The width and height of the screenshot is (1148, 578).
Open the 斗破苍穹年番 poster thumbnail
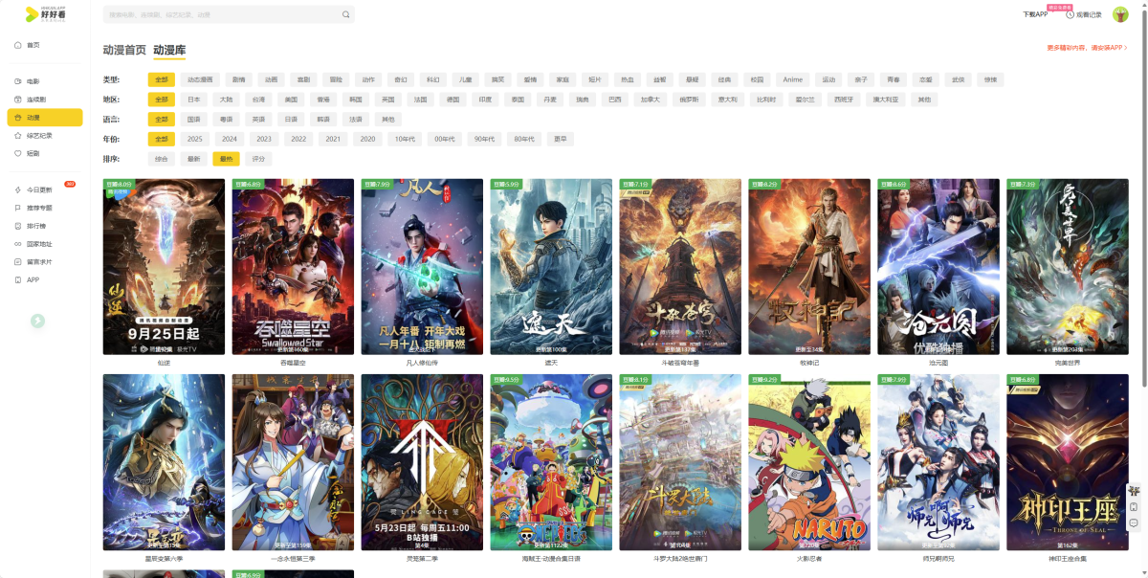[x=680, y=267]
